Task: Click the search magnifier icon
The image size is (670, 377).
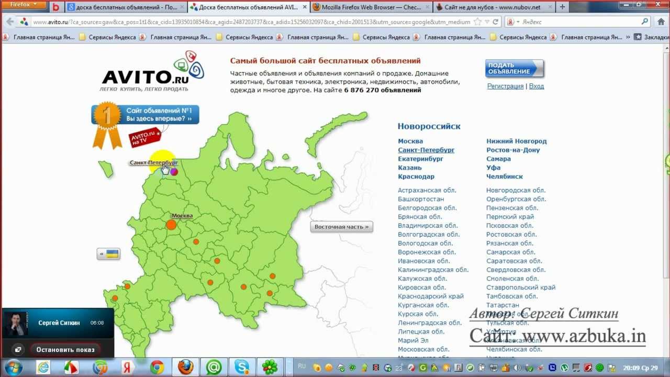Action: pyautogui.click(x=645, y=22)
